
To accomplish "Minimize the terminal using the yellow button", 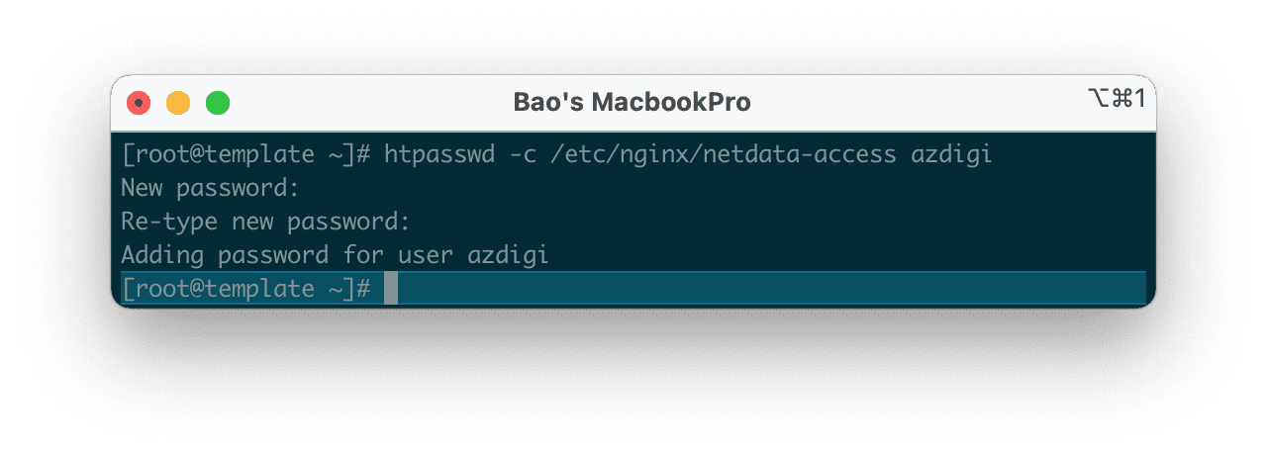I will pos(178,102).
